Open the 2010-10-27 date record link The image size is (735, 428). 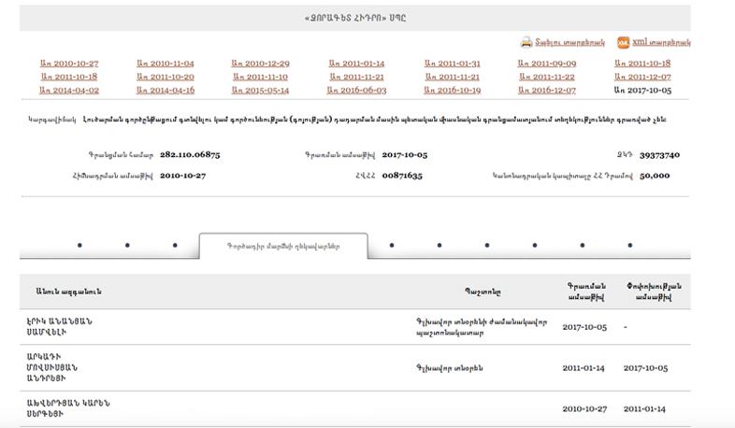point(69,64)
